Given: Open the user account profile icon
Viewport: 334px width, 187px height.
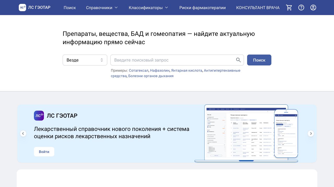Looking at the screenshot, I should point(313,8).
